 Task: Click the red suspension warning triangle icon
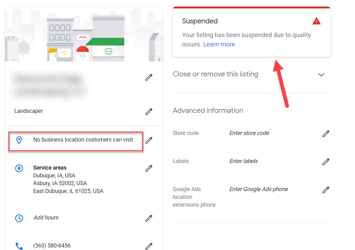316,21
